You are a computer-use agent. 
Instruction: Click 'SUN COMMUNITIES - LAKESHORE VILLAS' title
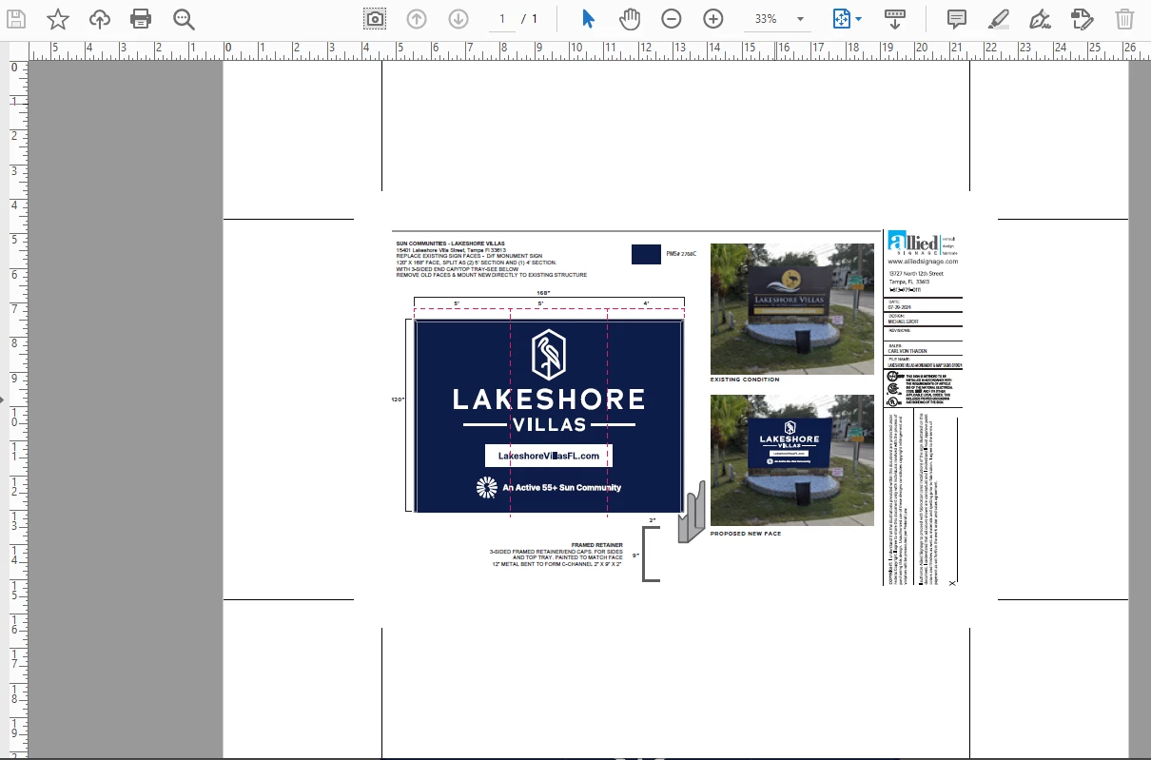(450, 244)
